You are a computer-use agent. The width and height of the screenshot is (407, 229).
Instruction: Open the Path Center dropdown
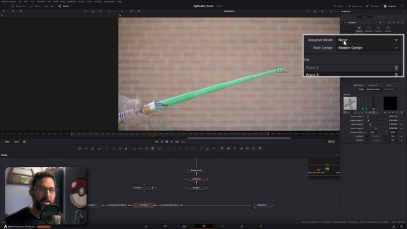(368, 48)
